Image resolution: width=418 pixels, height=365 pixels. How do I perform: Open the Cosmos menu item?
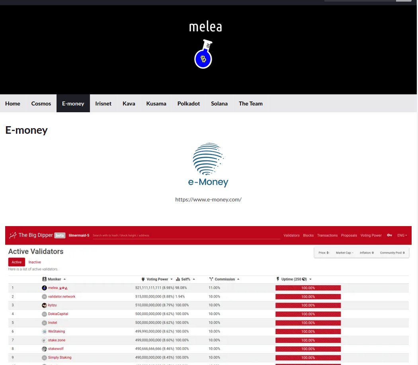coord(41,103)
